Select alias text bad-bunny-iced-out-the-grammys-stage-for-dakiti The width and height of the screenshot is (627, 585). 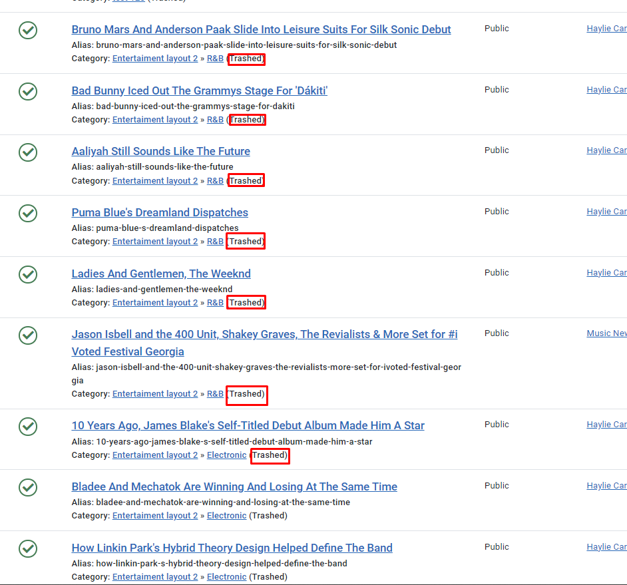(195, 106)
